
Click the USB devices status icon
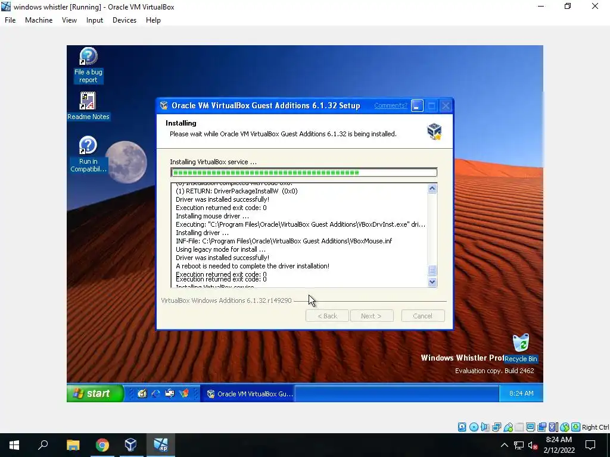(x=508, y=427)
